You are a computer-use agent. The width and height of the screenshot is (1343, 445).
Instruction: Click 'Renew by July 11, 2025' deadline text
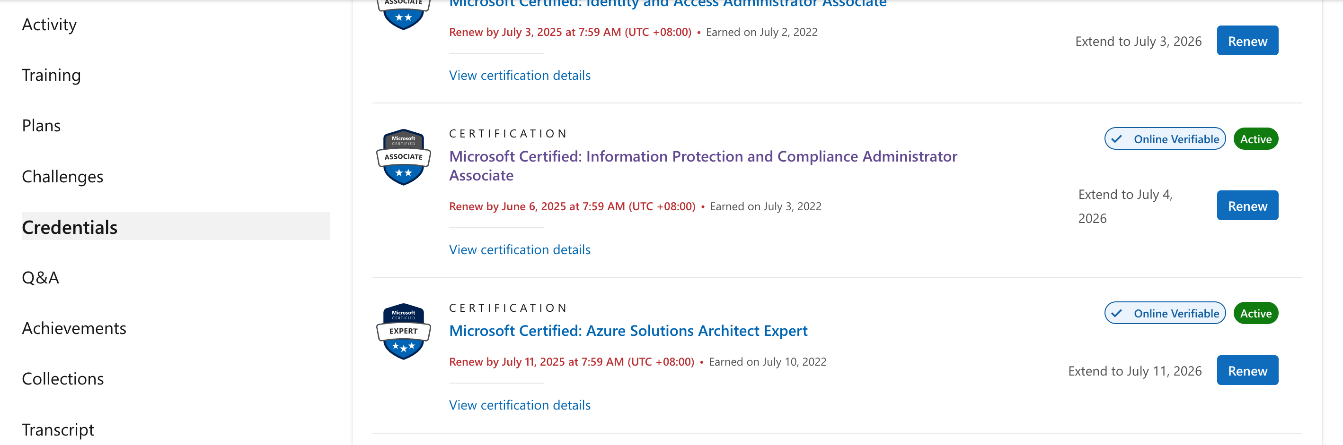[x=571, y=362]
